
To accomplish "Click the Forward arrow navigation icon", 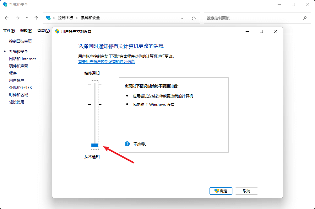I will pyautogui.click(x=18, y=18).
